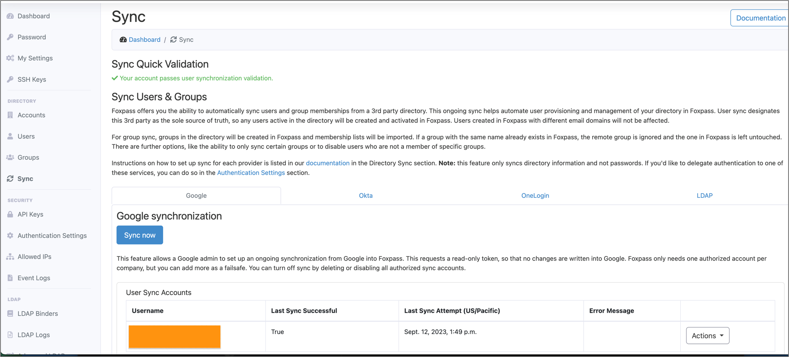Viewport: 789px width, 357px height.
Task: Open Accounts in Directory section
Action: tap(31, 115)
